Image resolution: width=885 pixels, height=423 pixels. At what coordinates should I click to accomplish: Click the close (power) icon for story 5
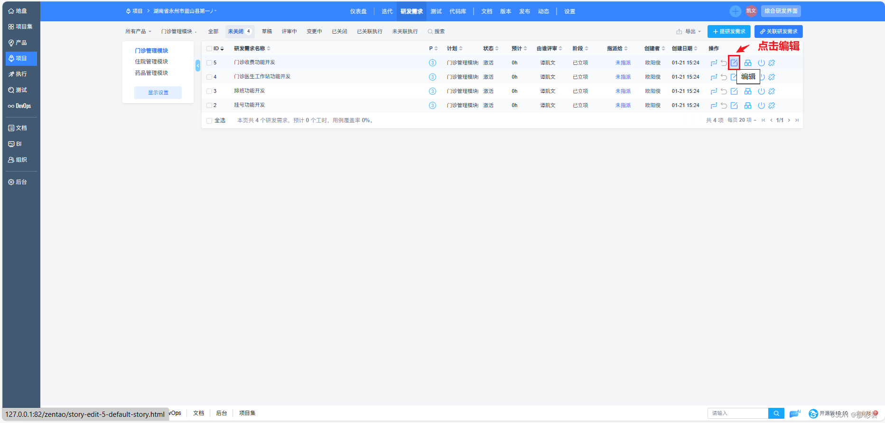(x=761, y=63)
